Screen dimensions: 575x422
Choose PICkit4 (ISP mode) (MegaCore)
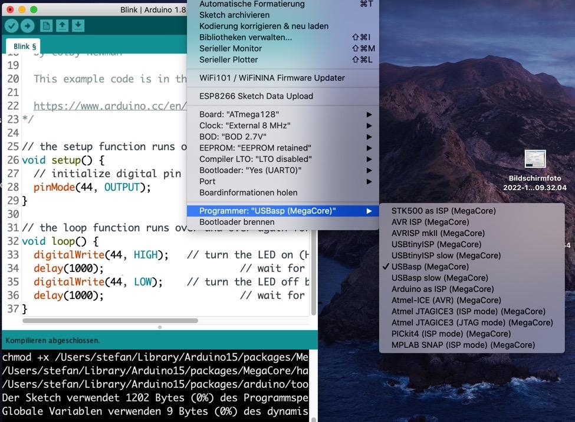coord(472,334)
